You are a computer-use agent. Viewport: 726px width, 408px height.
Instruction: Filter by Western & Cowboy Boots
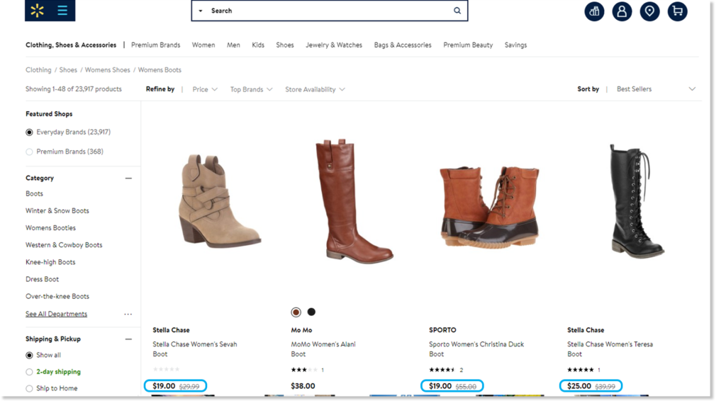[64, 245]
